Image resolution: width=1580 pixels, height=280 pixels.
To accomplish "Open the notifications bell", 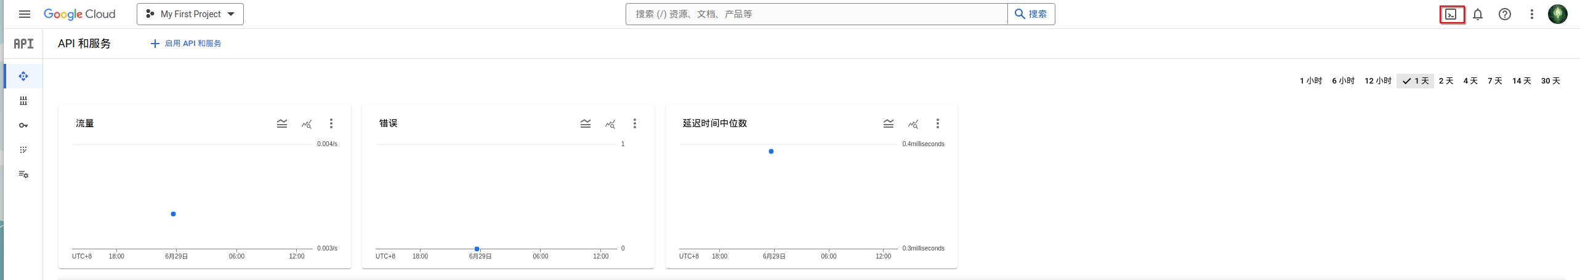I will pyautogui.click(x=1478, y=14).
